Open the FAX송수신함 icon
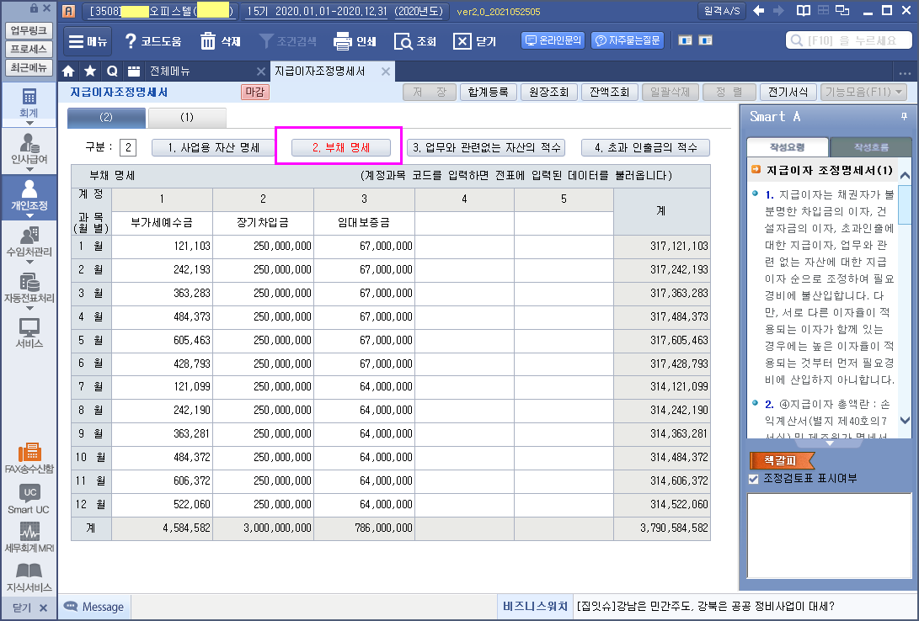Viewport: 919px width, 621px height. pos(29,455)
